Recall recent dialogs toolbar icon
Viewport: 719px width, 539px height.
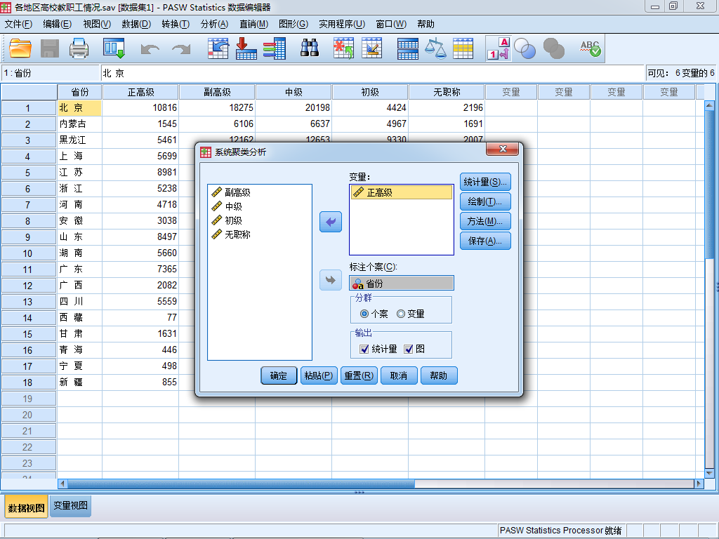point(114,48)
